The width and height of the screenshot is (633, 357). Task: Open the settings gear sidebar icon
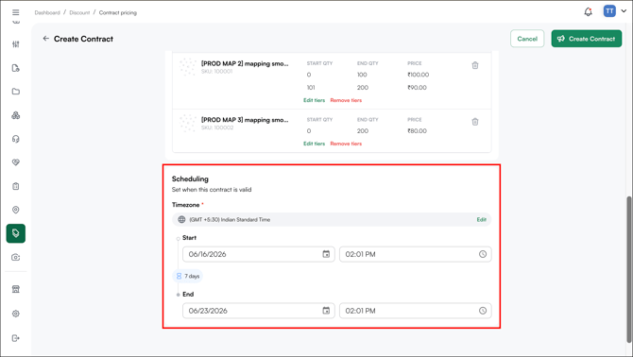[x=16, y=314]
